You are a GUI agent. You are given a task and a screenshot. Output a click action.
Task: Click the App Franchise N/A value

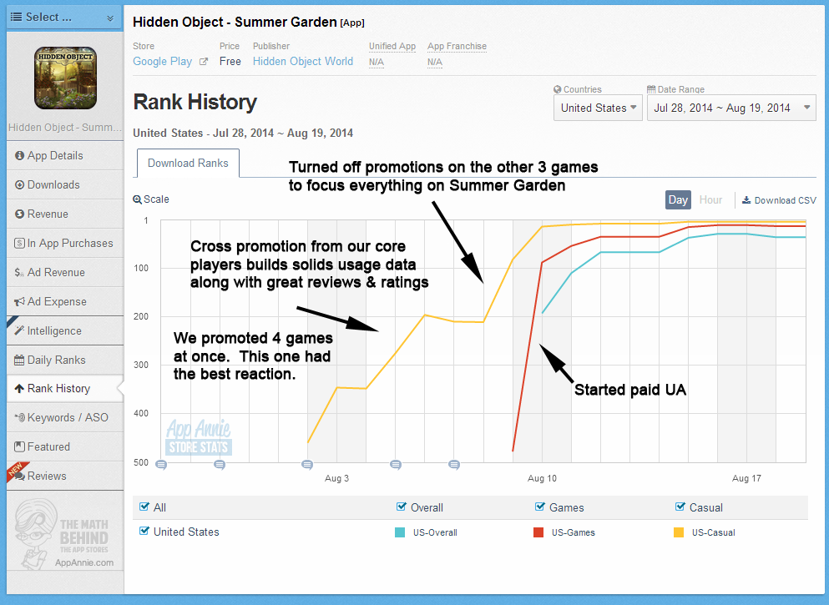click(435, 63)
